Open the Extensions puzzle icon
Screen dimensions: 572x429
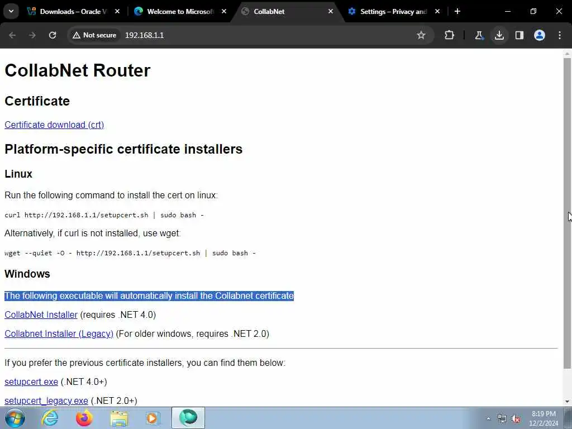click(450, 35)
